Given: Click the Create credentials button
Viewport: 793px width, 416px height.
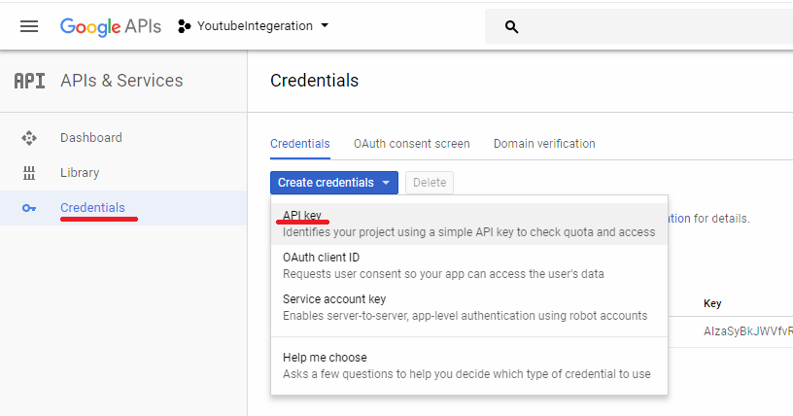Looking at the screenshot, I should (x=333, y=183).
